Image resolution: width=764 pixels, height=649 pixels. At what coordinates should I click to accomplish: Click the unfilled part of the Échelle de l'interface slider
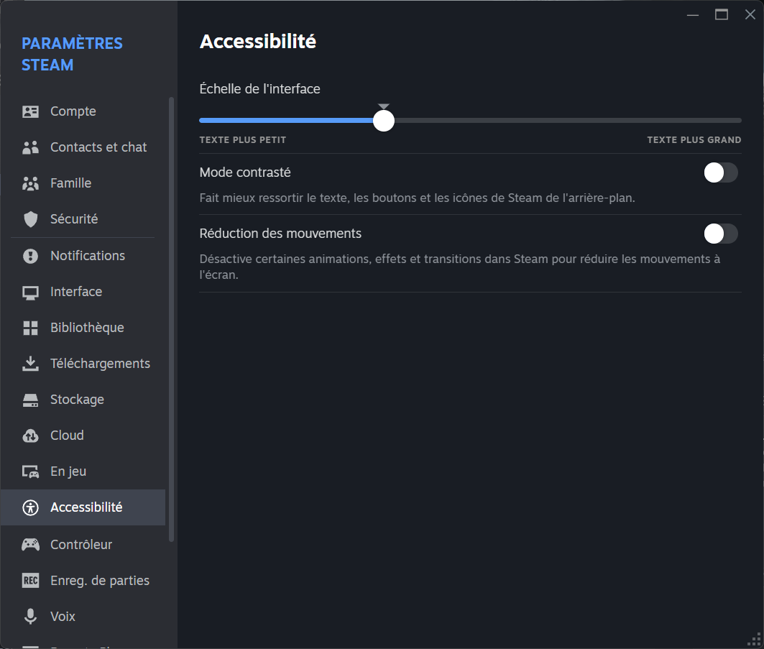point(568,120)
